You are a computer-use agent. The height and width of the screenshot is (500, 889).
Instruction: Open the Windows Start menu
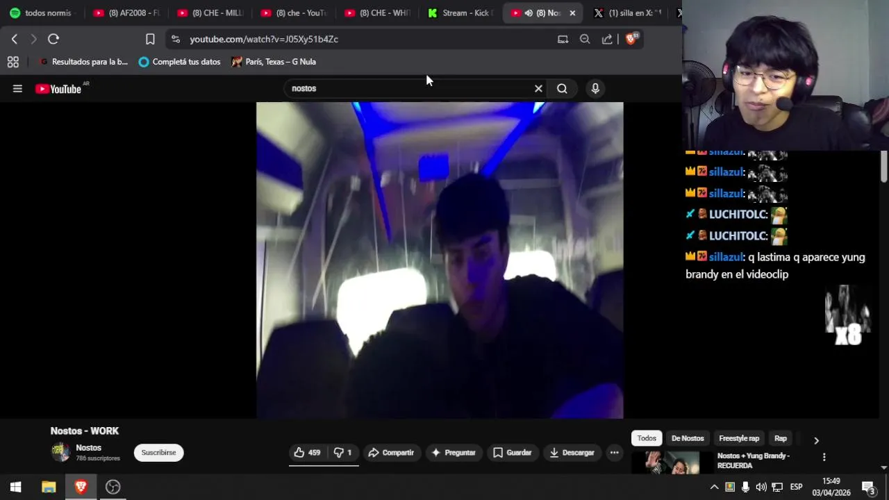click(15, 487)
